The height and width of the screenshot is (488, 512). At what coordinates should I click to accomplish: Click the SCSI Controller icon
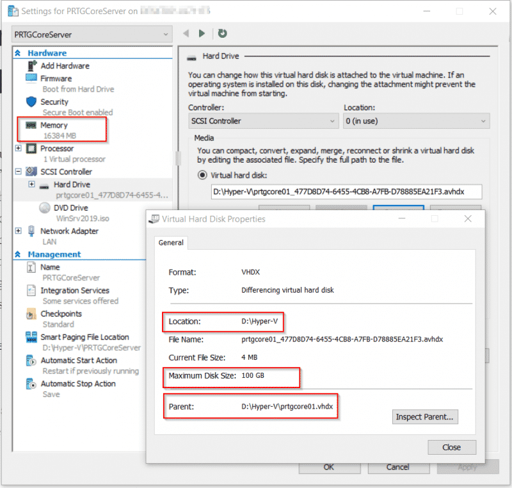(x=31, y=172)
